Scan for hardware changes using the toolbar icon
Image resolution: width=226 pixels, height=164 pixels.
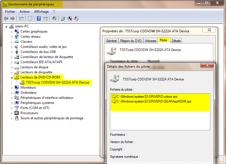(54, 19)
